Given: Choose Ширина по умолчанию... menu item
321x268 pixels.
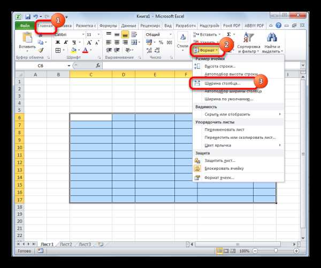Looking at the screenshot, I should pyautogui.click(x=238, y=99).
